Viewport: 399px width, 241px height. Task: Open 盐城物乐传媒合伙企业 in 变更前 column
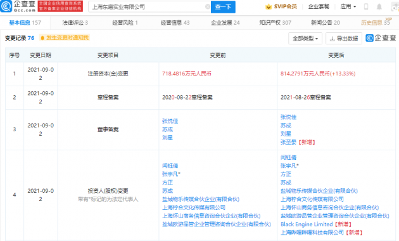[201, 199]
